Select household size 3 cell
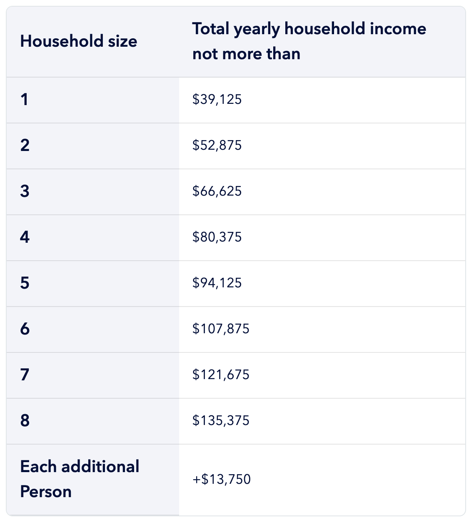474x523 pixels. point(25,191)
